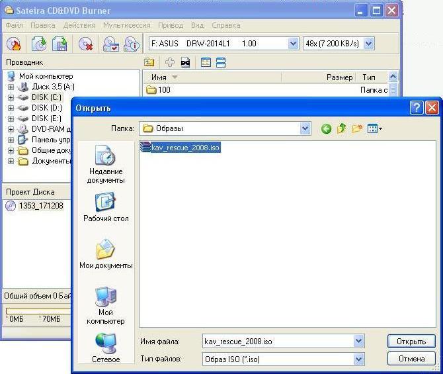The height and width of the screenshot is (374, 443).
Task: Open Мой компьютер in places bar
Action: coord(106,306)
